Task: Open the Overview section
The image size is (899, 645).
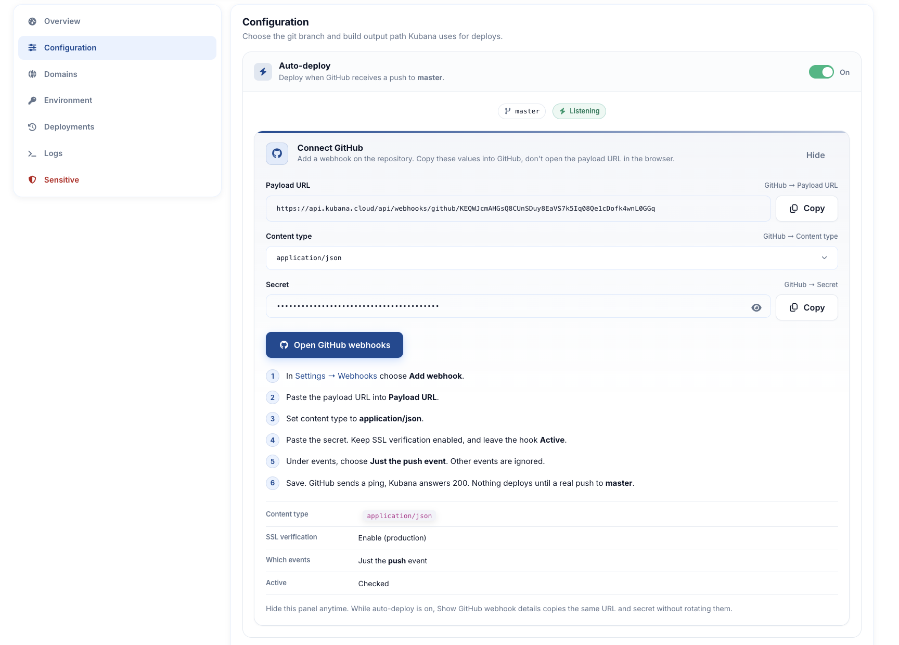Action: point(117,21)
